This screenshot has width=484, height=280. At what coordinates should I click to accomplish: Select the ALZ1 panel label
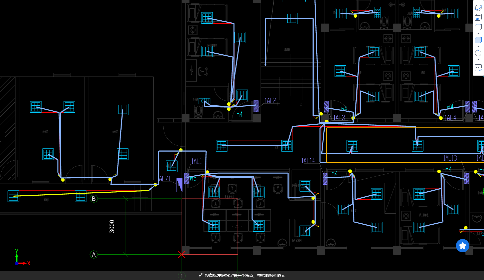click(x=165, y=179)
